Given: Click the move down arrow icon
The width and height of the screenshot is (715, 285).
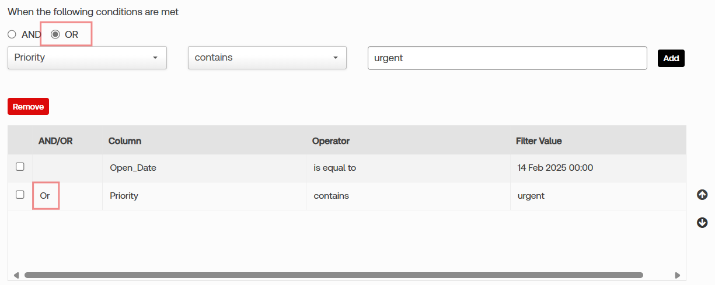Looking at the screenshot, I should coord(702,223).
